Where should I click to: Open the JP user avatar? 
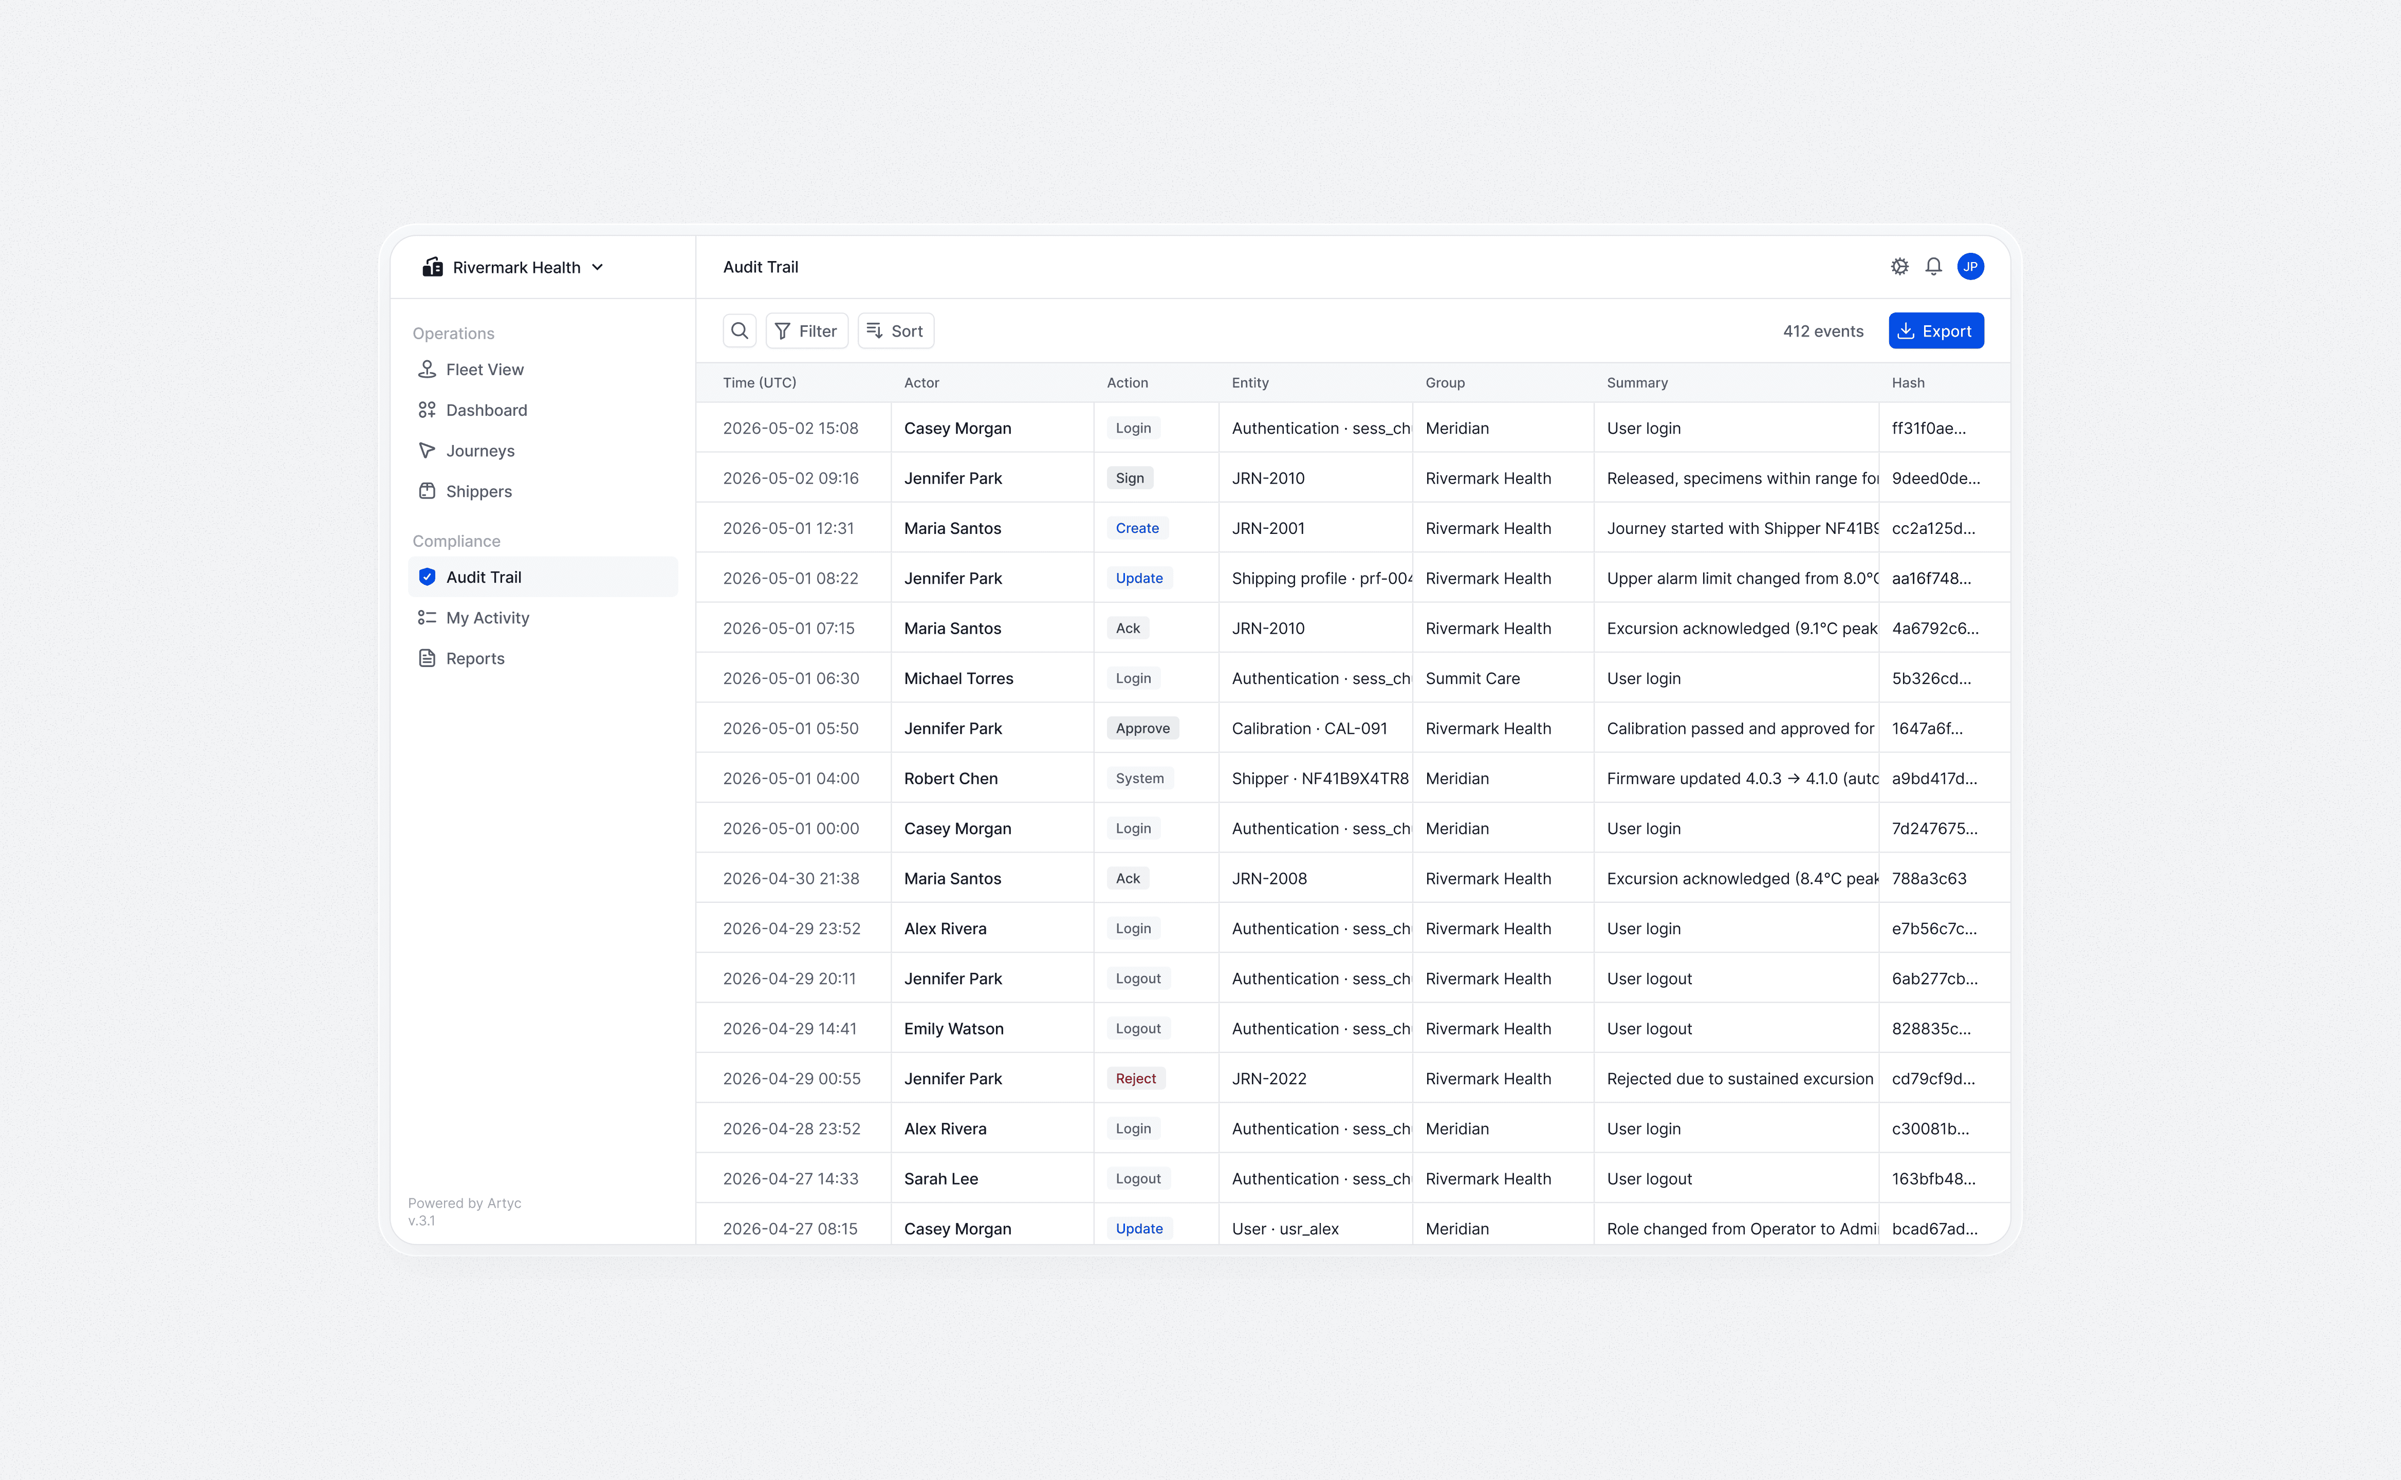coord(1970,266)
